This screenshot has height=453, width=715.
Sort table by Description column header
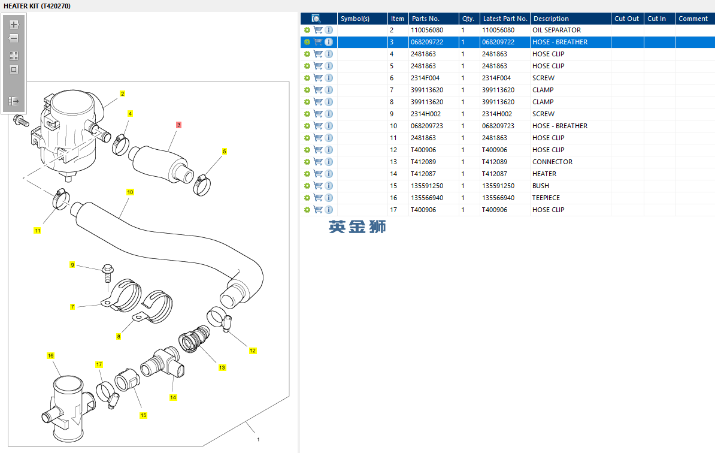(551, 19)
